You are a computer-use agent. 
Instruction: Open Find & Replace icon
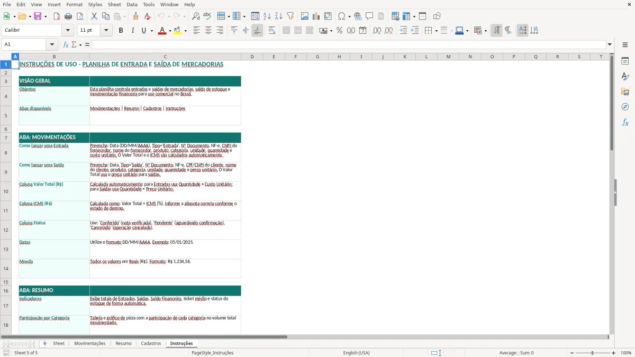(196, 16)
